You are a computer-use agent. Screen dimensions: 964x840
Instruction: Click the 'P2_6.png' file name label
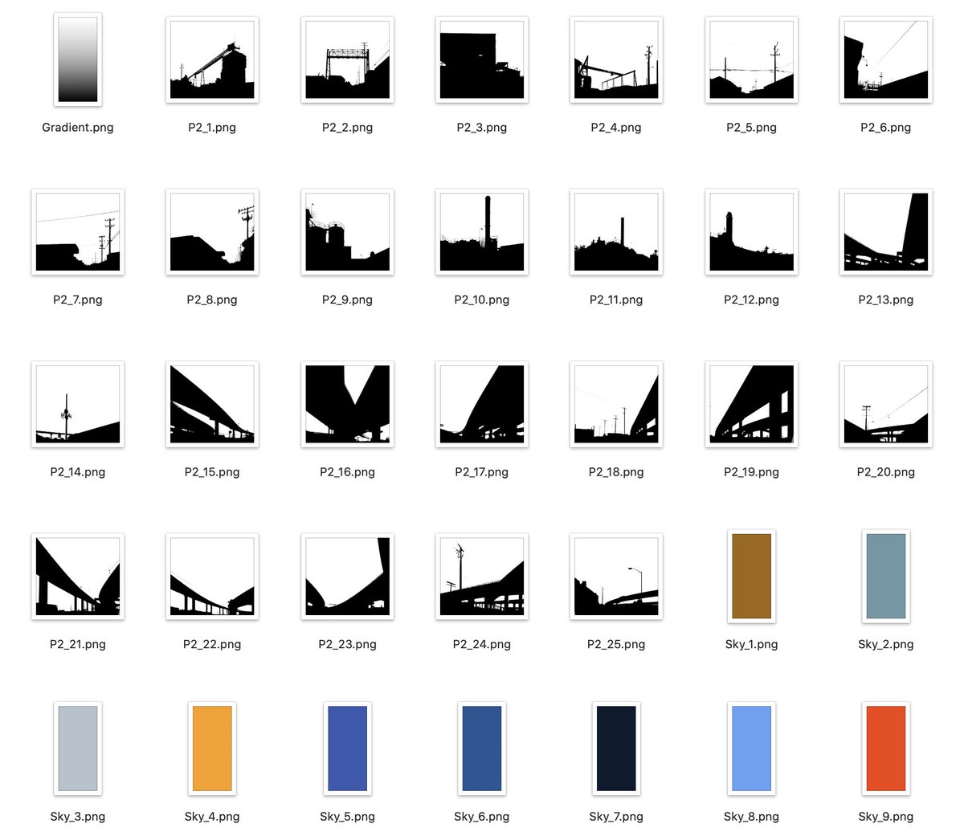pos(886,128)
